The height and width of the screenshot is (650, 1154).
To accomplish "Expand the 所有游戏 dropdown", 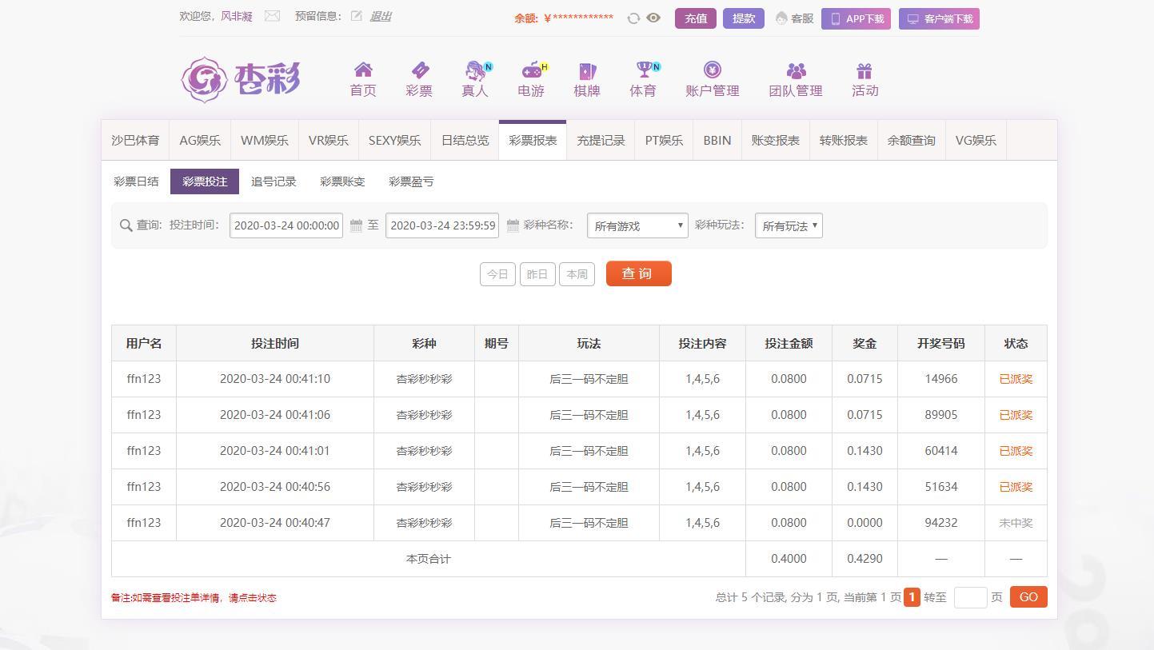I will (637, 226).
